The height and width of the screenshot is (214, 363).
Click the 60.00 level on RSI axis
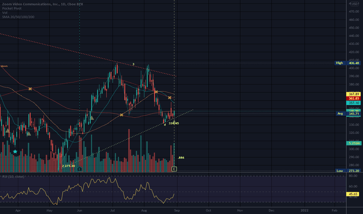coord(353,186)
